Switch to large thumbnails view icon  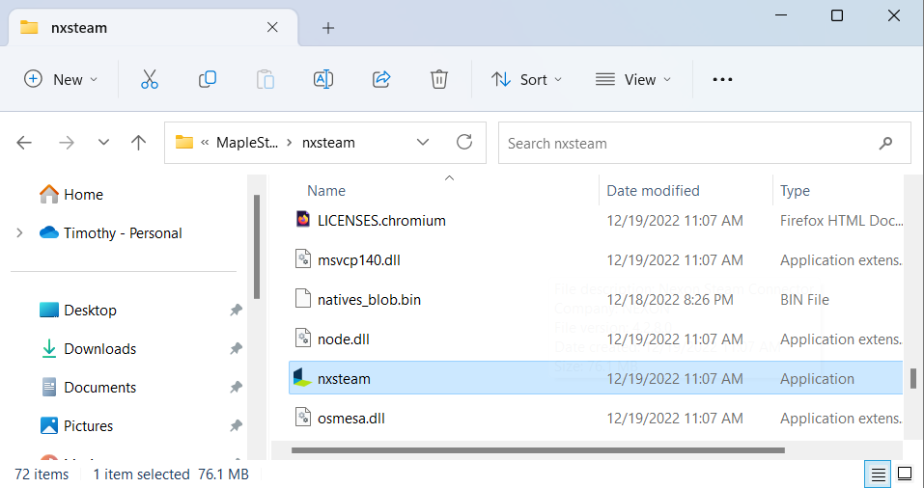[x=905, y=474]
